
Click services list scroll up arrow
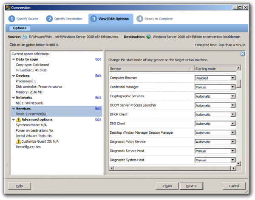point(238,68)
